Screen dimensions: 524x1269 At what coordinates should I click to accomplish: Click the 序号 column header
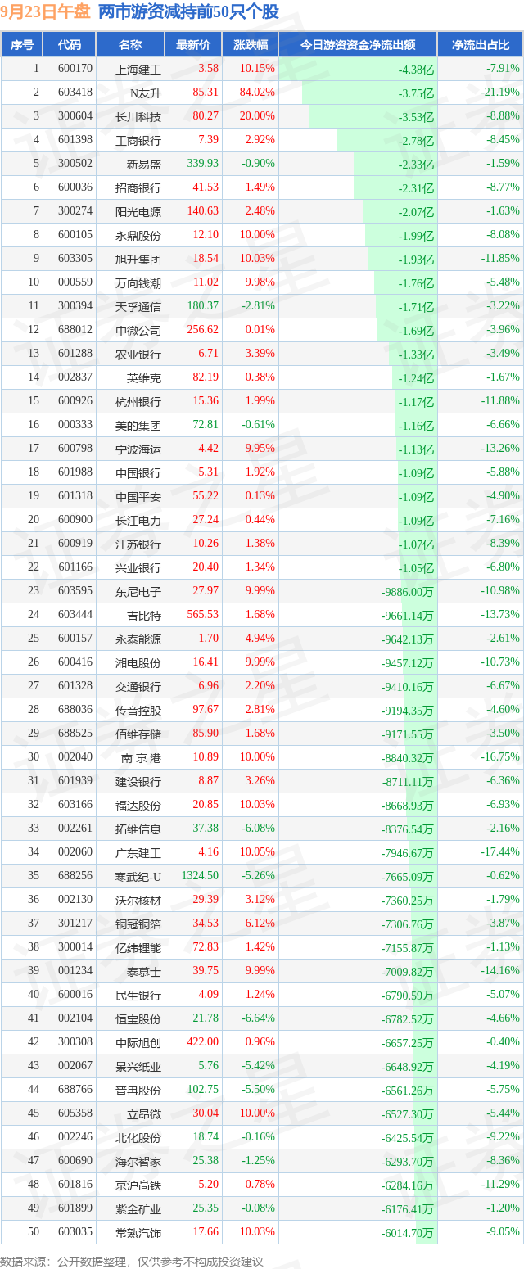pyautogui.click(x=22, y=45)
